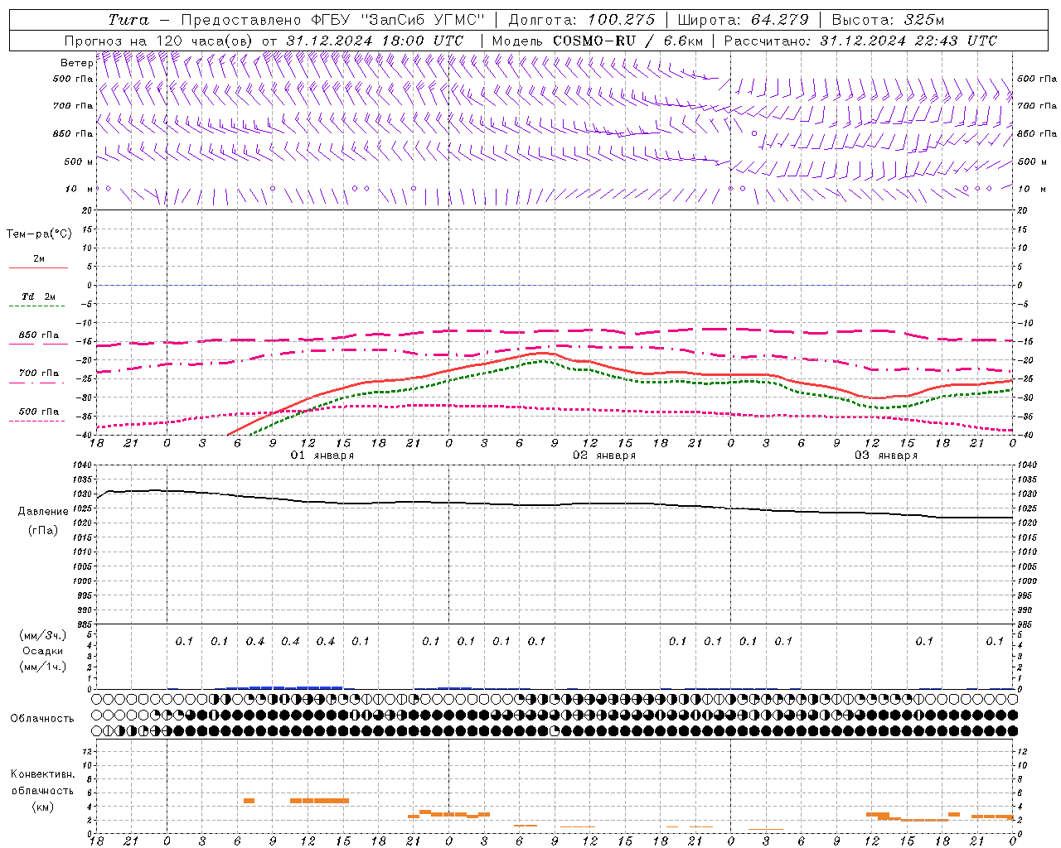Click the "Рассчитано: 31.12.2024 22:43 UTC" text
The image size is (1061, 848).
click(860, 41)
